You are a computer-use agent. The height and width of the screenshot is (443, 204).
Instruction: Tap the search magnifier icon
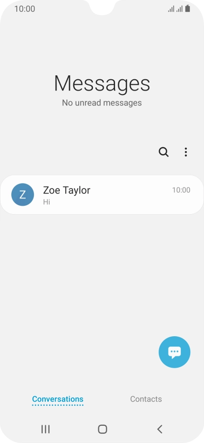(x=164, y=152)
